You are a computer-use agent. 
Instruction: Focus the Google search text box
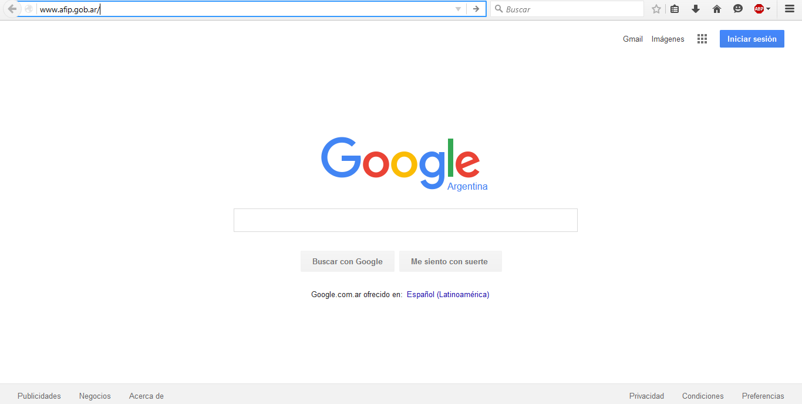tap(406, 220)
